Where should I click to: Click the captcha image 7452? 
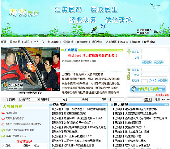pos(152,81)
